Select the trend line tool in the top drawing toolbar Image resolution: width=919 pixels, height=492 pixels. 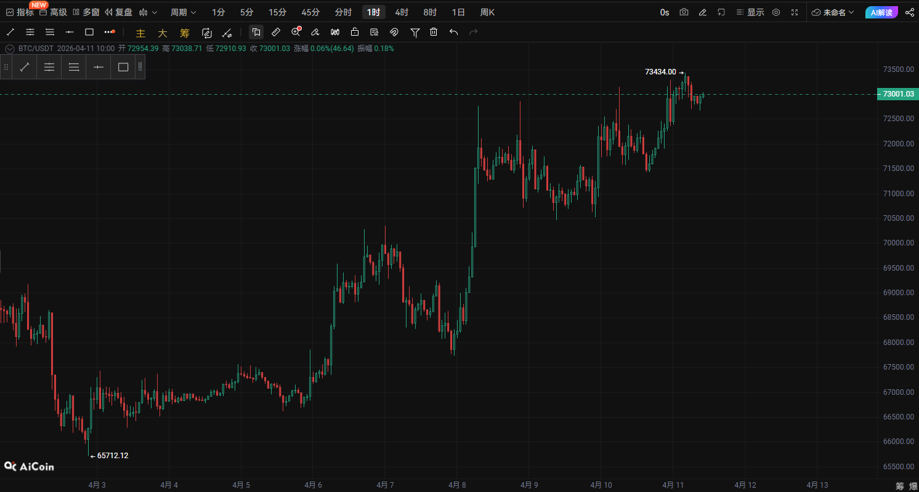[x=10, y=32]
